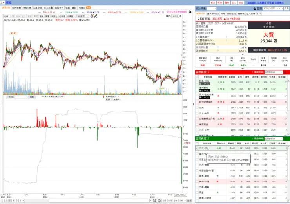Click the 1年 range button below chart
Image resolution: width=290 pixels, height=204 pixels.
pos(175,200)
